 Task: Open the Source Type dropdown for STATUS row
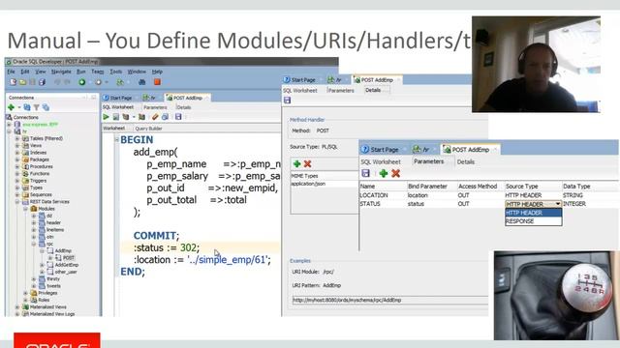click(558, 204)
